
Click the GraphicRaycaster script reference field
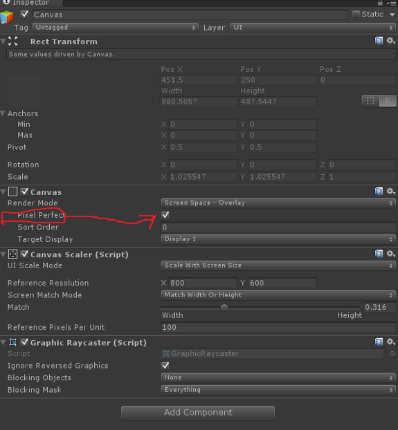[x=272, y=353]
